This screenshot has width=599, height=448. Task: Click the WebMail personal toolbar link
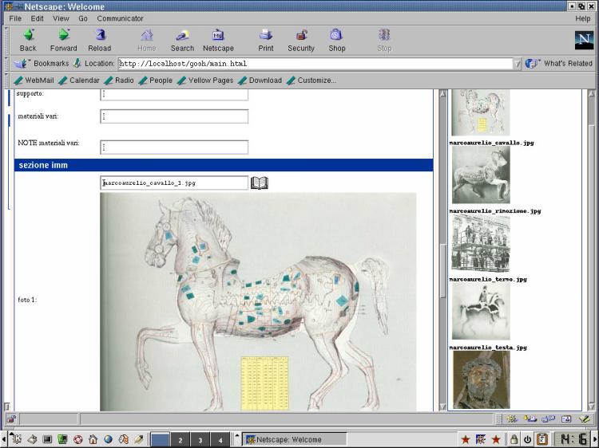(x=38, y=81)
